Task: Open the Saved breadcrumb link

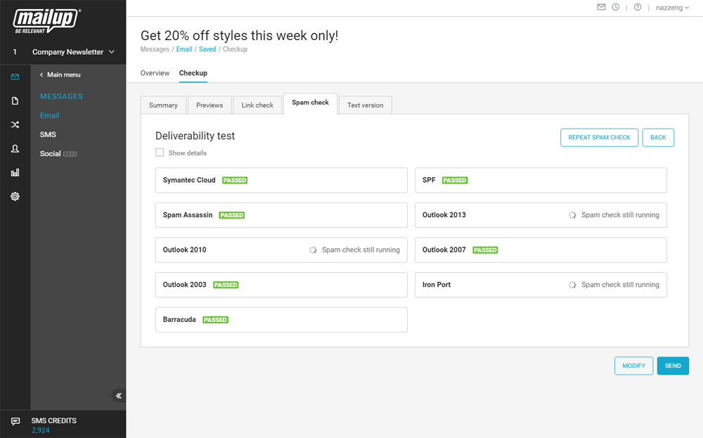Action: pyautogui.click(x=207, y=50)
